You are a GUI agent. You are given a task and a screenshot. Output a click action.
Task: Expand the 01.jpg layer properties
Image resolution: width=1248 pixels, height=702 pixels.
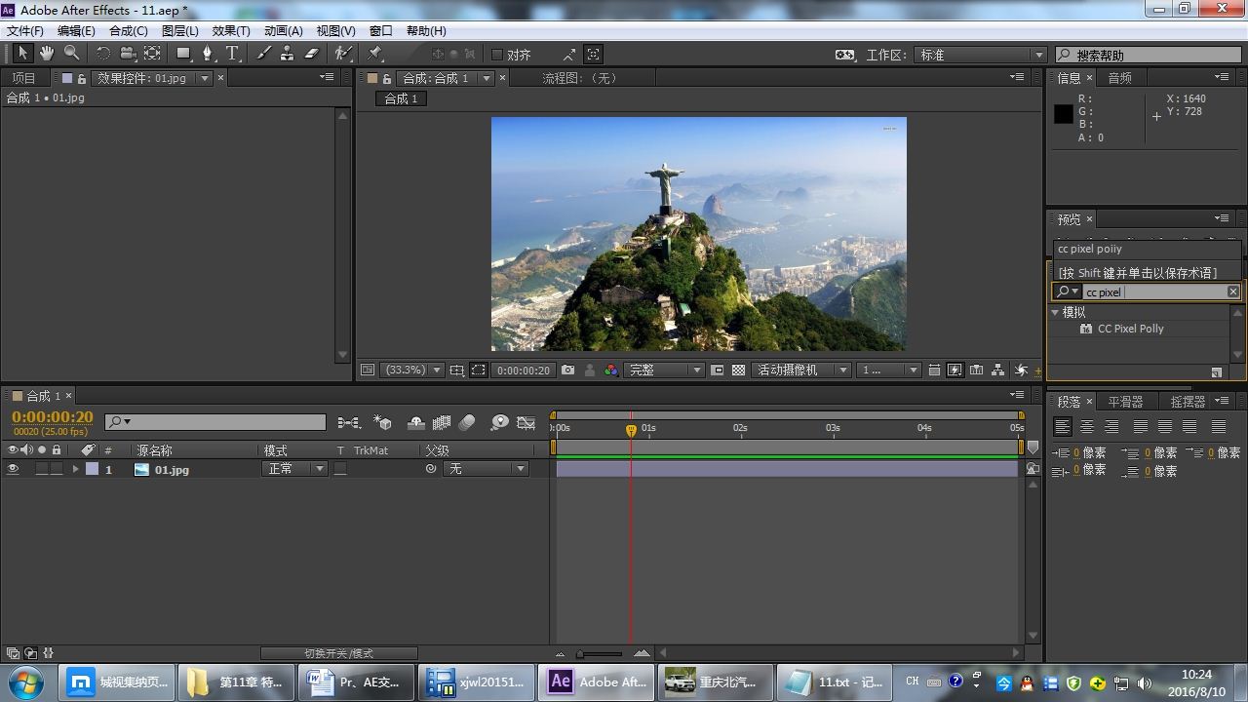(75, 469)
